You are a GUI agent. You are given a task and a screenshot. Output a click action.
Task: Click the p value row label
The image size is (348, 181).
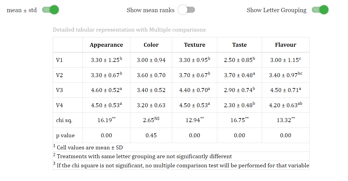click(x=65, y=135)
